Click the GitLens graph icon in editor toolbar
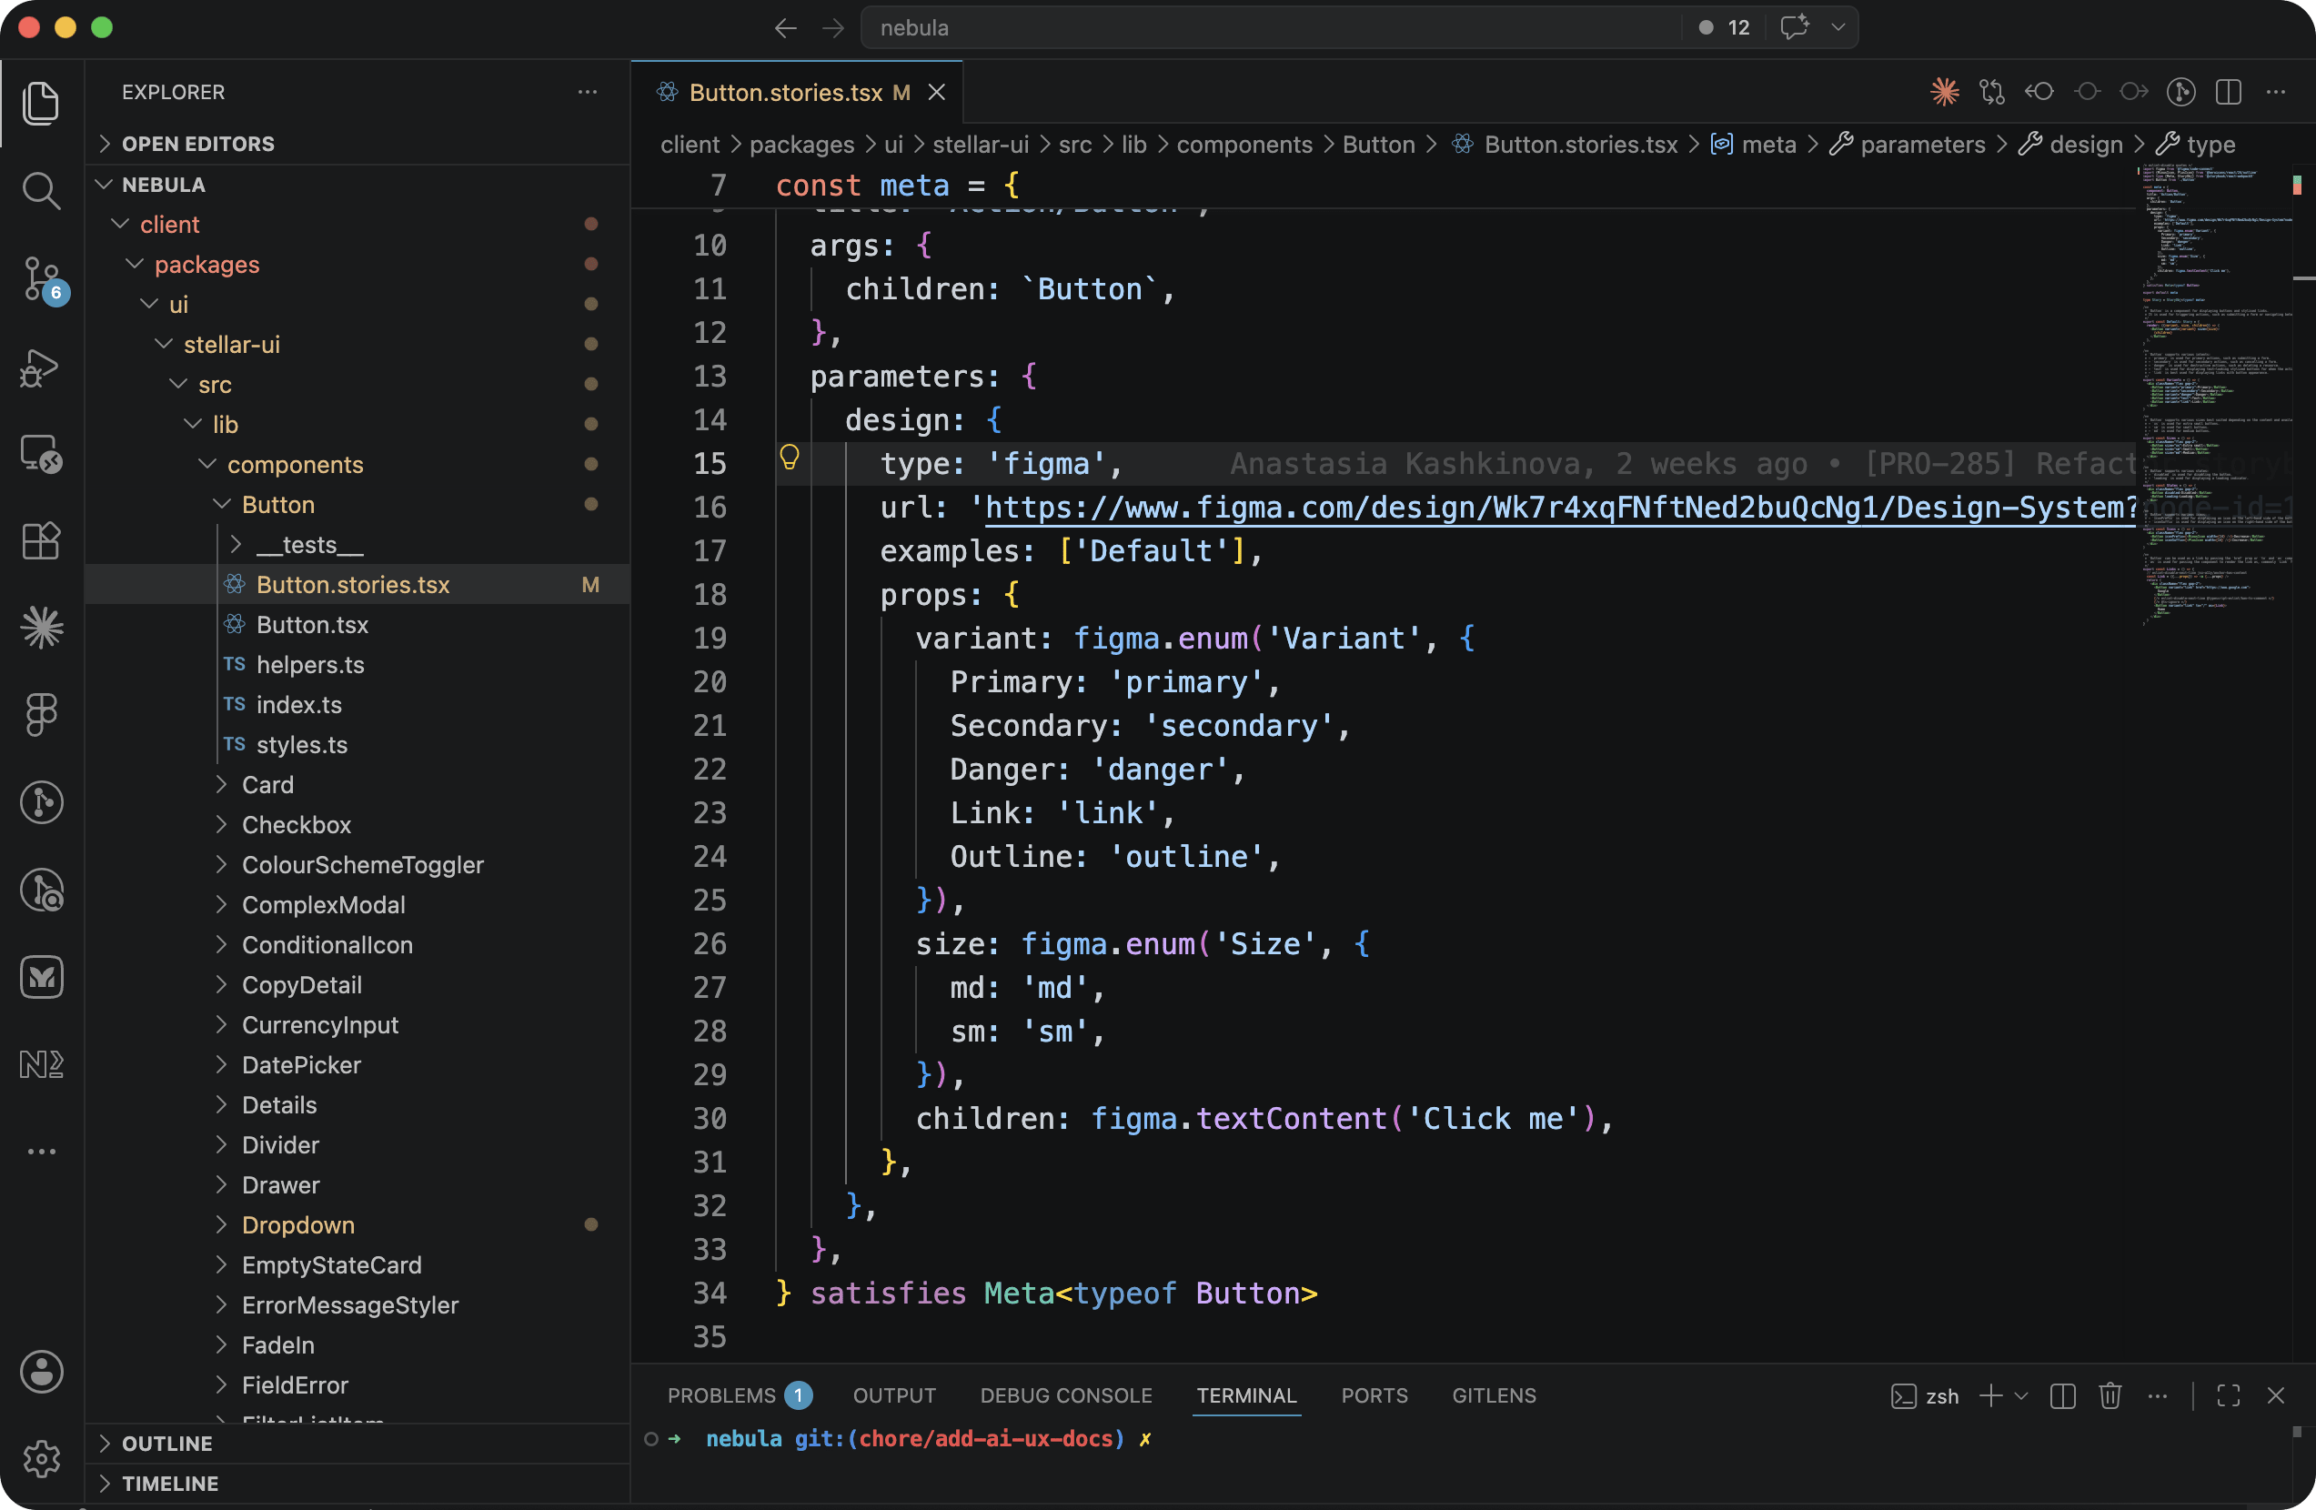 pos(2180,92)
